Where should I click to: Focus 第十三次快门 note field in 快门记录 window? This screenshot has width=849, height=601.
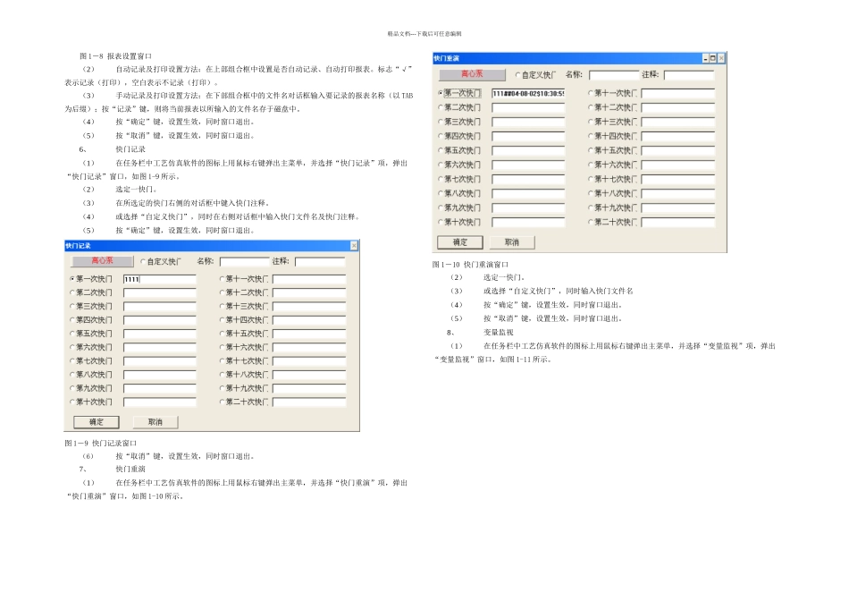point(309,306)
